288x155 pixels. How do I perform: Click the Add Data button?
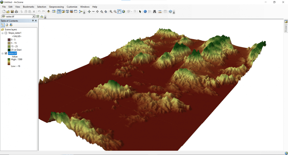[49, 12]
